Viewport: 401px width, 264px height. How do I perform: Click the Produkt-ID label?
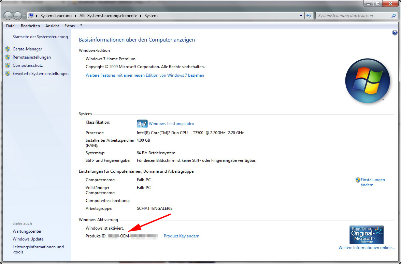coord(96,236)
